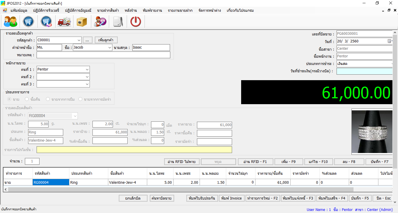Open the delivery truck toolbar icon

tap(64, 22)
